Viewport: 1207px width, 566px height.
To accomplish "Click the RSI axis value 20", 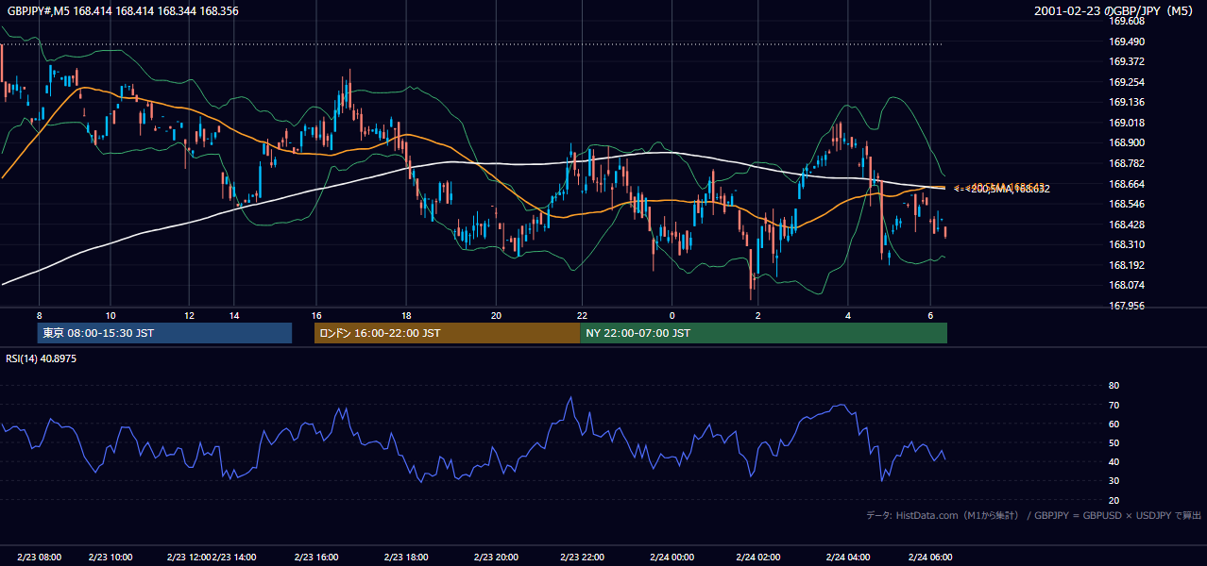I will coord(1113,500).
